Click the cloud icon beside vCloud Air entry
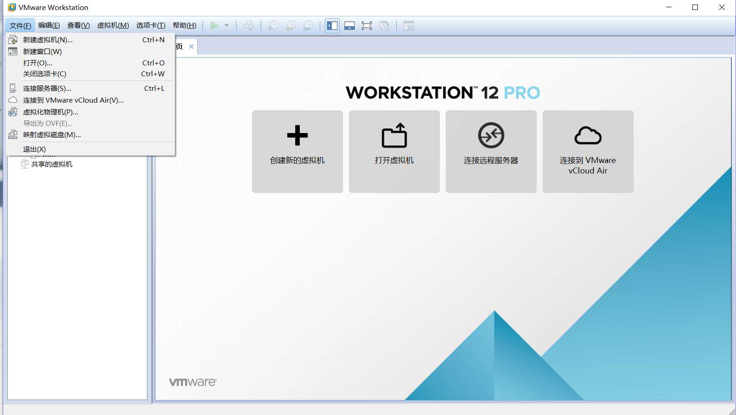 13,100
